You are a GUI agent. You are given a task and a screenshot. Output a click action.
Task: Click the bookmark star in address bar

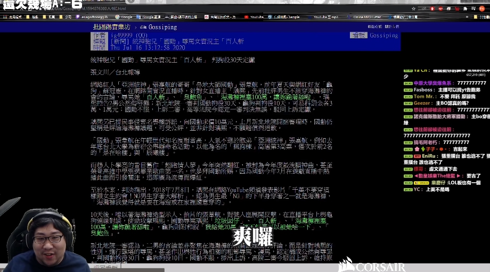413,9
